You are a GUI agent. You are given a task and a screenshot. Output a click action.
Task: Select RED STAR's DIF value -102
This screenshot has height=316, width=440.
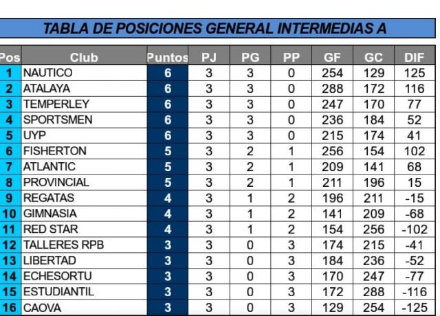(x=415, y=229)
